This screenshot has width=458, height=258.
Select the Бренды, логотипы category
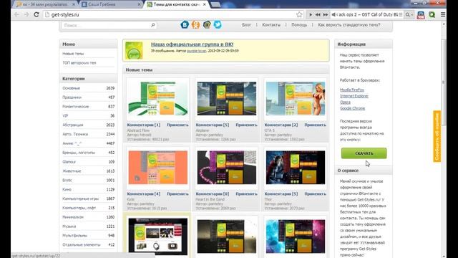(79, 153)
